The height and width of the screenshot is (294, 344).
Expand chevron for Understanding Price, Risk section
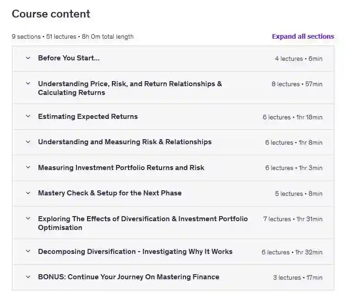coord(28,84)
